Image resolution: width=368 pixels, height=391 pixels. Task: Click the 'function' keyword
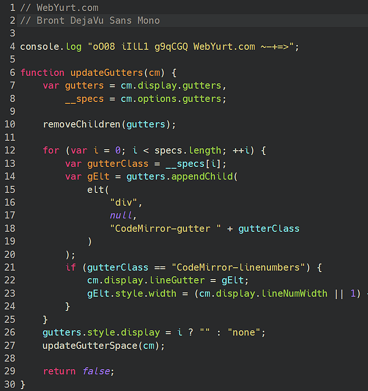(42, 73)
